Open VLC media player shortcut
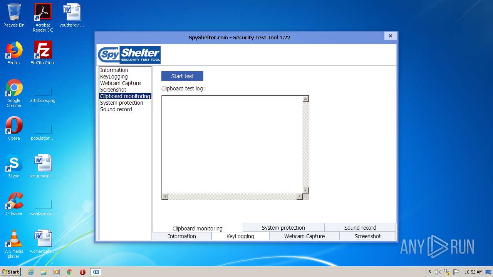The height and width of the screenshot is (277, 493). [x=14, y=244]
